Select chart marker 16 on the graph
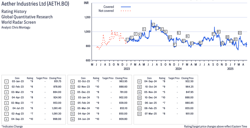The width and height of the screenshot is (250, 128). (x=200, y=43)
